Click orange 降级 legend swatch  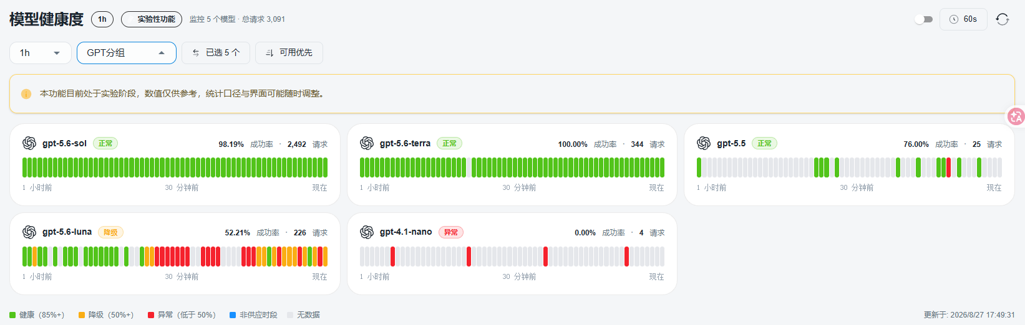click(82, 315)
